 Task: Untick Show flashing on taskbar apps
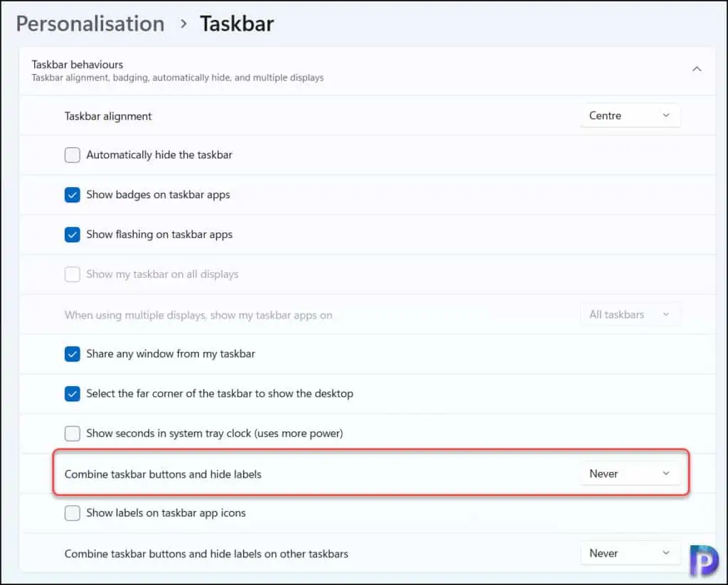click(x=73, y=235)
